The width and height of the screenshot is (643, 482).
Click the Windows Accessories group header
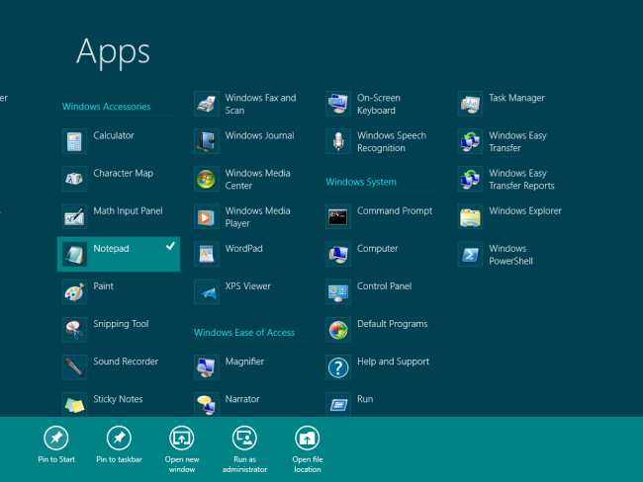click(106, 107)
